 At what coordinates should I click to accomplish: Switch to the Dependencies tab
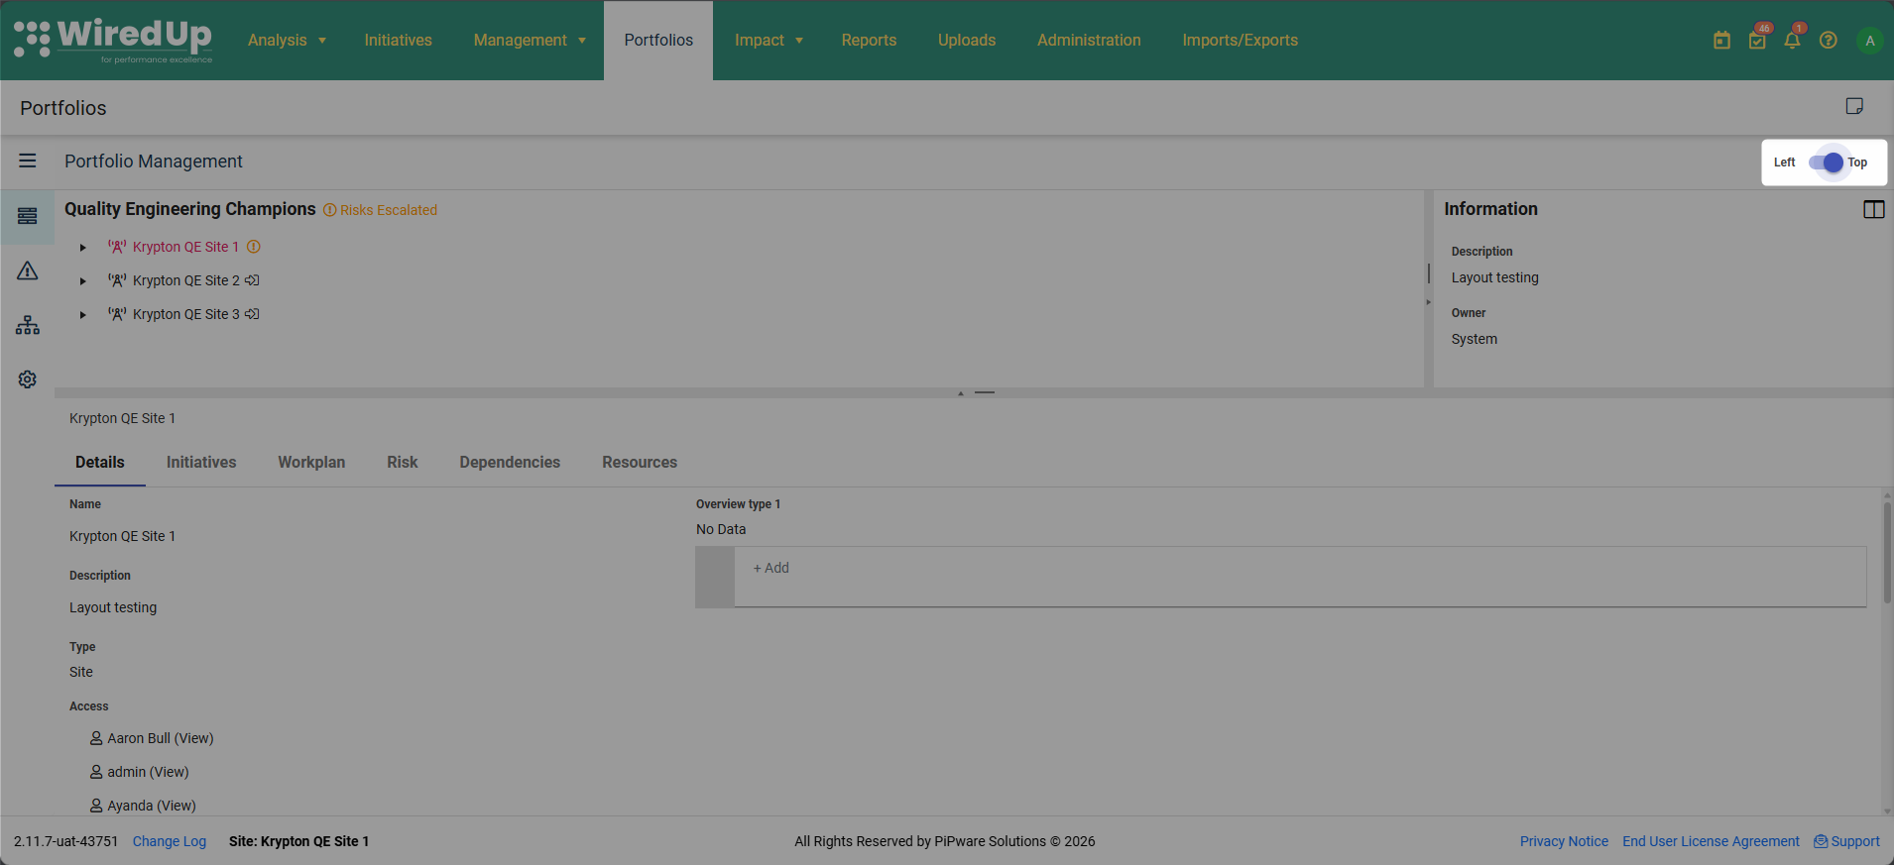click(510, 463)
